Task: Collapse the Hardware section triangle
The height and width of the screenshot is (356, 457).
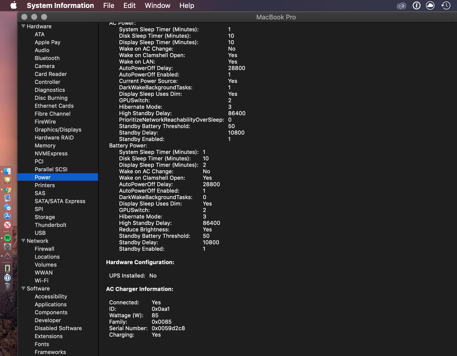Action: [23, 26]
